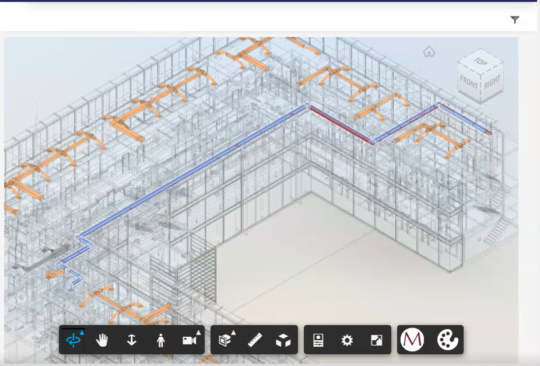Screen dimensions: 540x366
Task: Click the TOP face of view cube
Action: coord(481,61)
